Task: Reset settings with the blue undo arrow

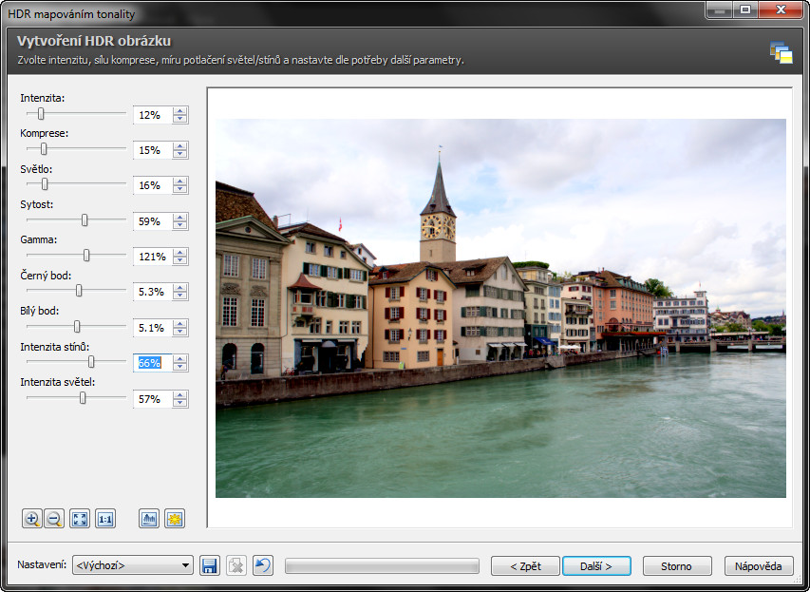Action: click(262, 565)
